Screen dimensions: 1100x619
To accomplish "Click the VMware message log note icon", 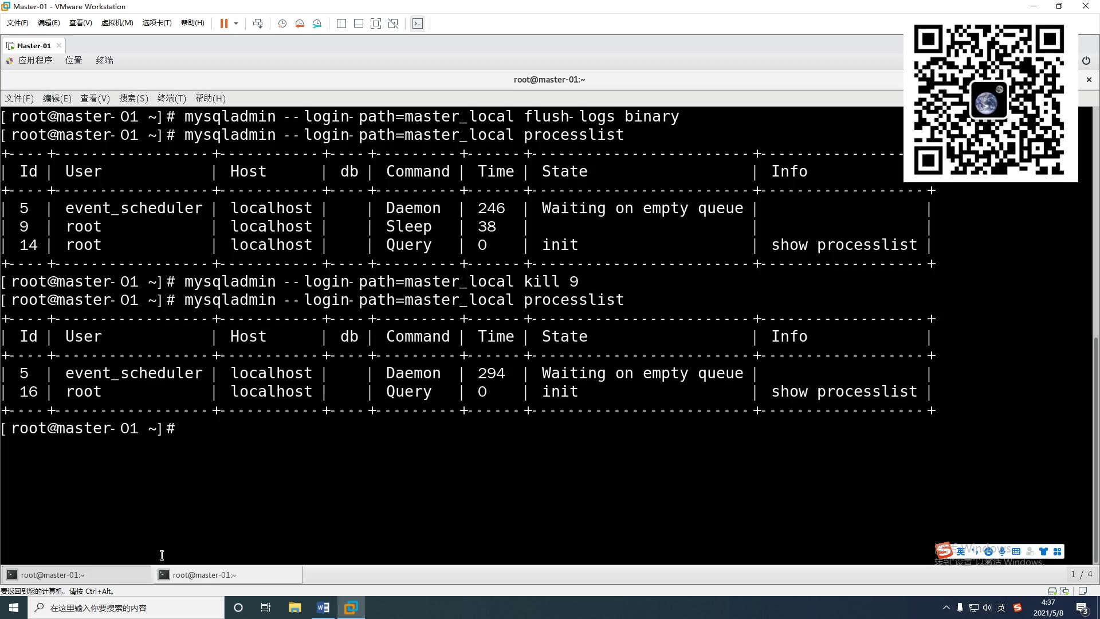I will click(1083, 591).
